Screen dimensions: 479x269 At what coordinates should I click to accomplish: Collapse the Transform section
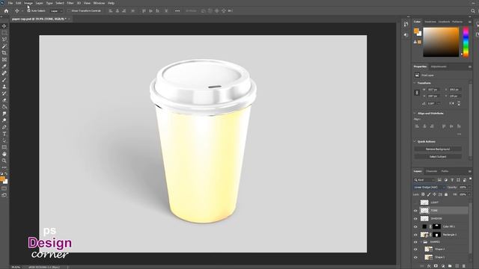(x=415, y=83)
